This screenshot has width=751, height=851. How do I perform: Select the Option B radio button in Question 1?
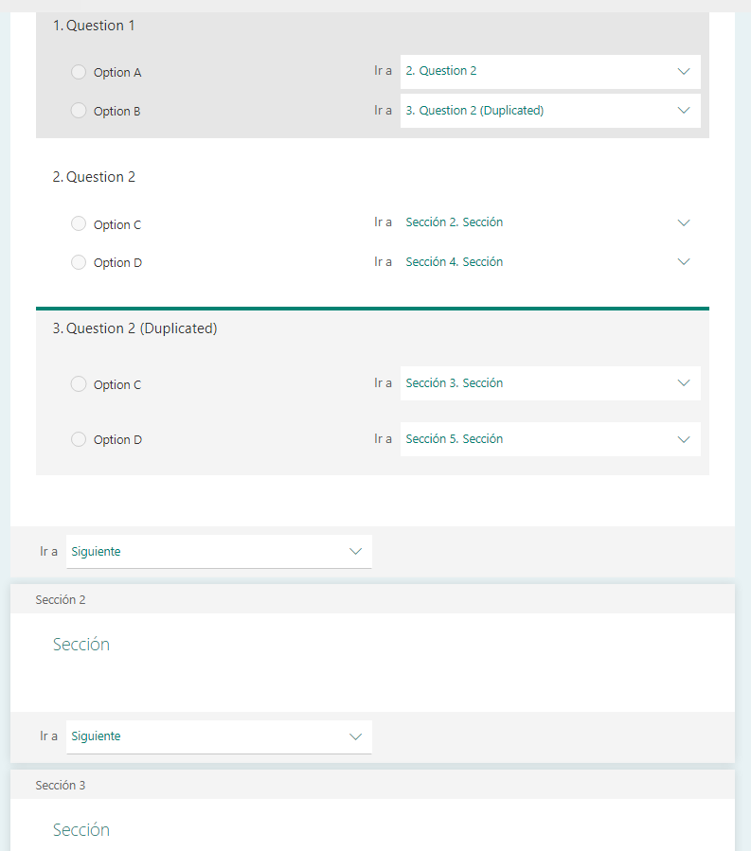(79, 111)
